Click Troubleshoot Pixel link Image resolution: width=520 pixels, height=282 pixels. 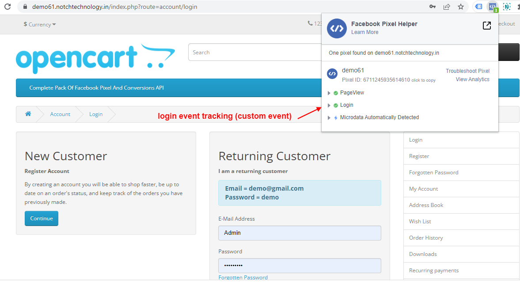[x=467, y=71]
